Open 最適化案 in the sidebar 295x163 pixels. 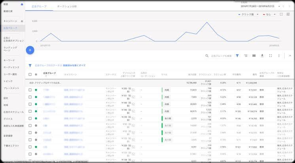coord(8,12)
